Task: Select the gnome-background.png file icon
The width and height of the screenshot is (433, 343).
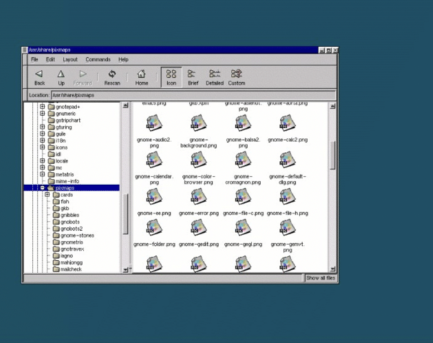Action: (199, 123)
